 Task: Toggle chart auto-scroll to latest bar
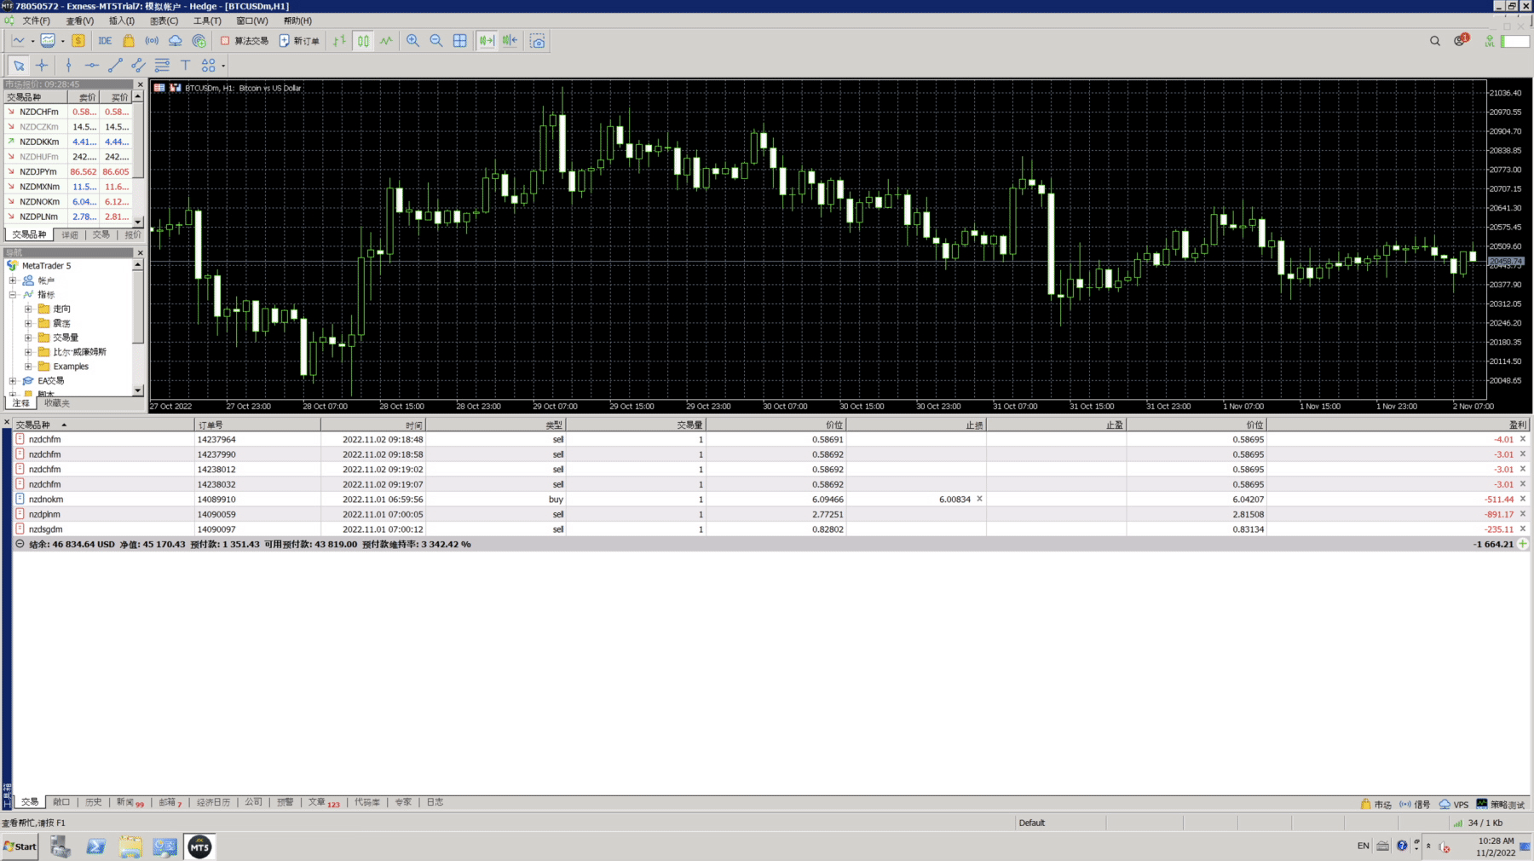487,41
